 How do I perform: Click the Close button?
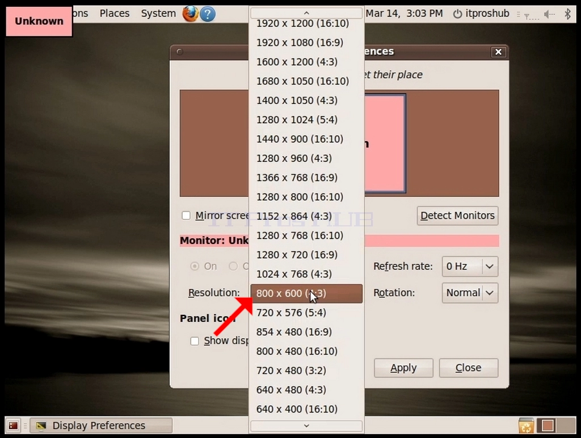pos(469,368)
